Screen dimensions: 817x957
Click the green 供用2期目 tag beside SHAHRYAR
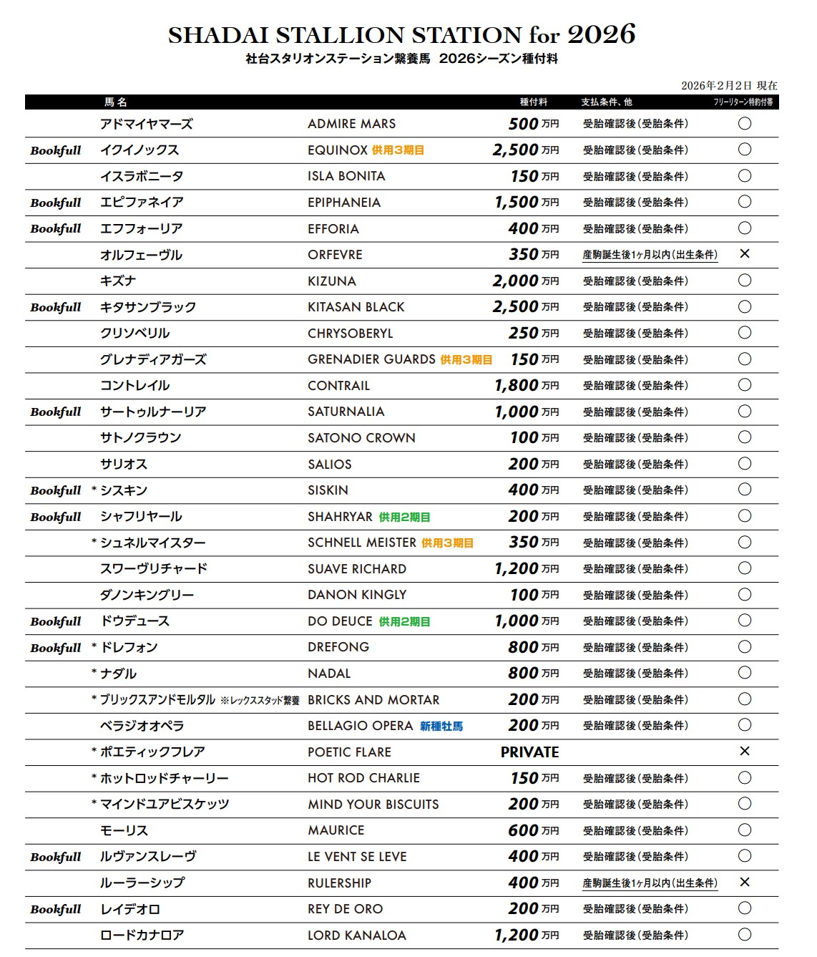[x=404, y=517]
